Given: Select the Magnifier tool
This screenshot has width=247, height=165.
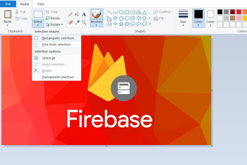Looking at the screenshot, I should [x=84, y=22].
